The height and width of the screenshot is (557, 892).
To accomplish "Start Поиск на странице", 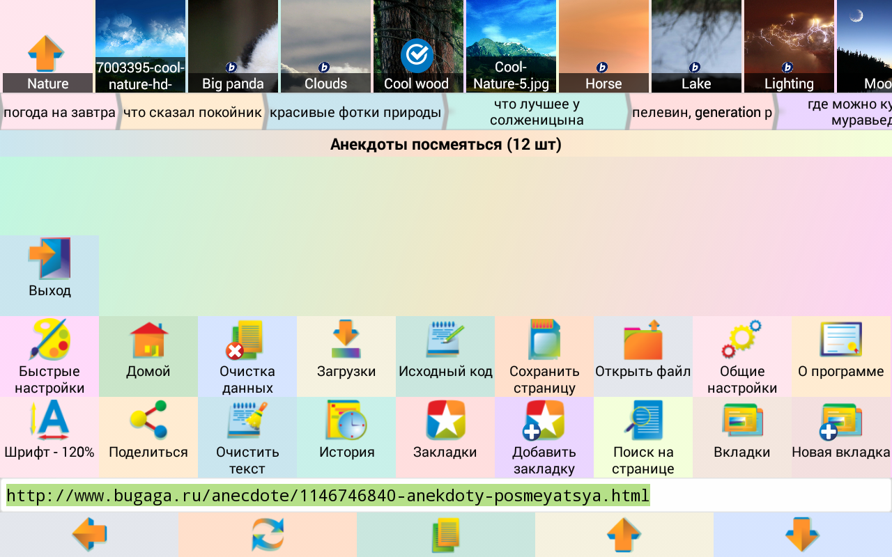I will [643, 437].
